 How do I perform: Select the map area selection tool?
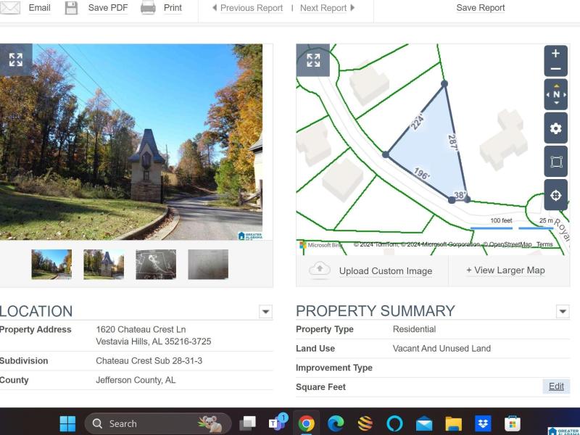click(556, 162)
